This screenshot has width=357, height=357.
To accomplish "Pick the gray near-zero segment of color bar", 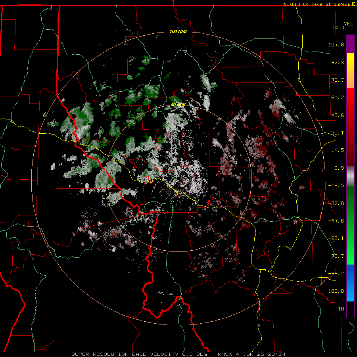I will [x=350, y=177].
